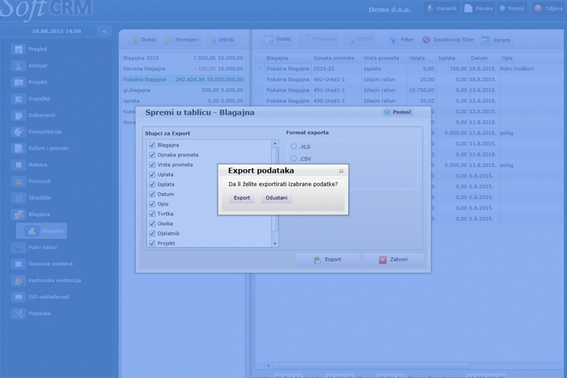
Task: Close the Export podataka popup with X
Action: pyautogui.click(x=341, y=171)
